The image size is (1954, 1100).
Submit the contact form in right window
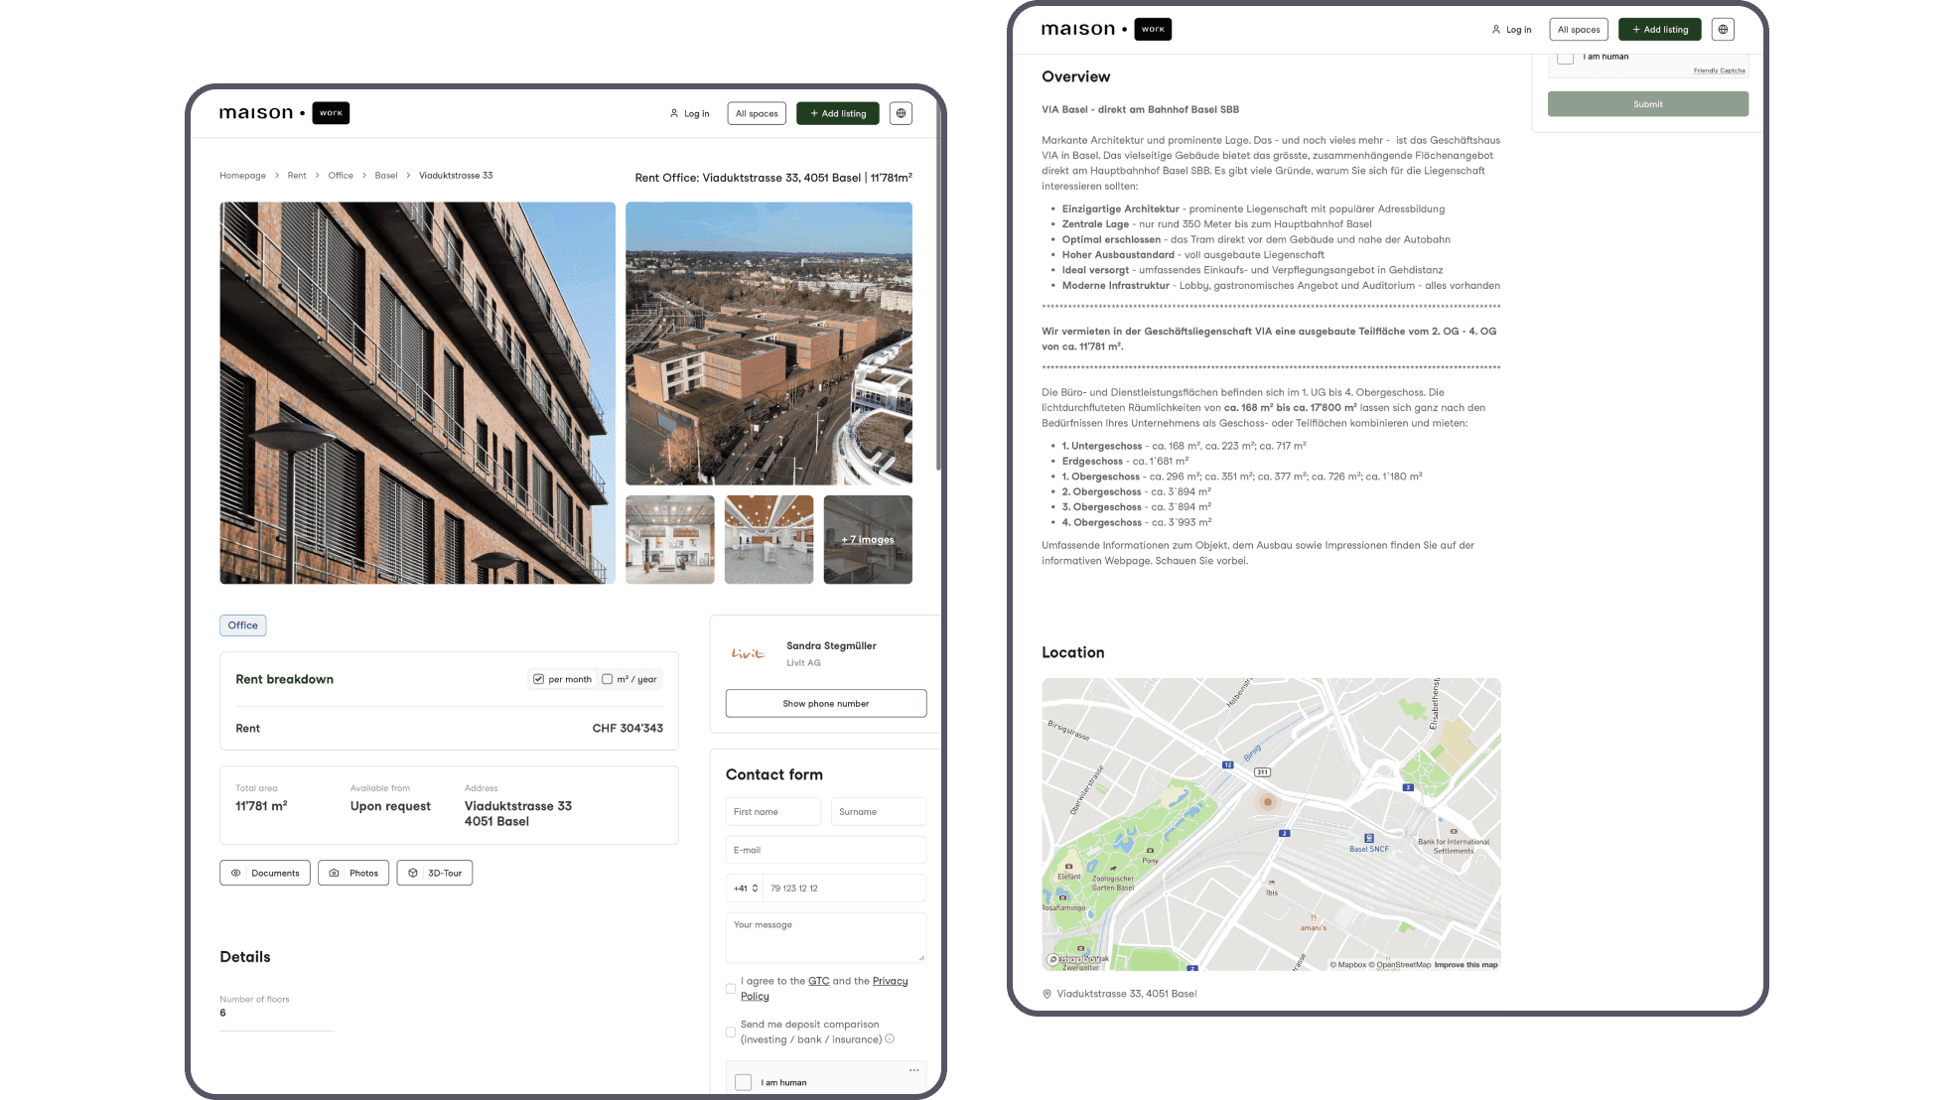tap(1648, 104)
